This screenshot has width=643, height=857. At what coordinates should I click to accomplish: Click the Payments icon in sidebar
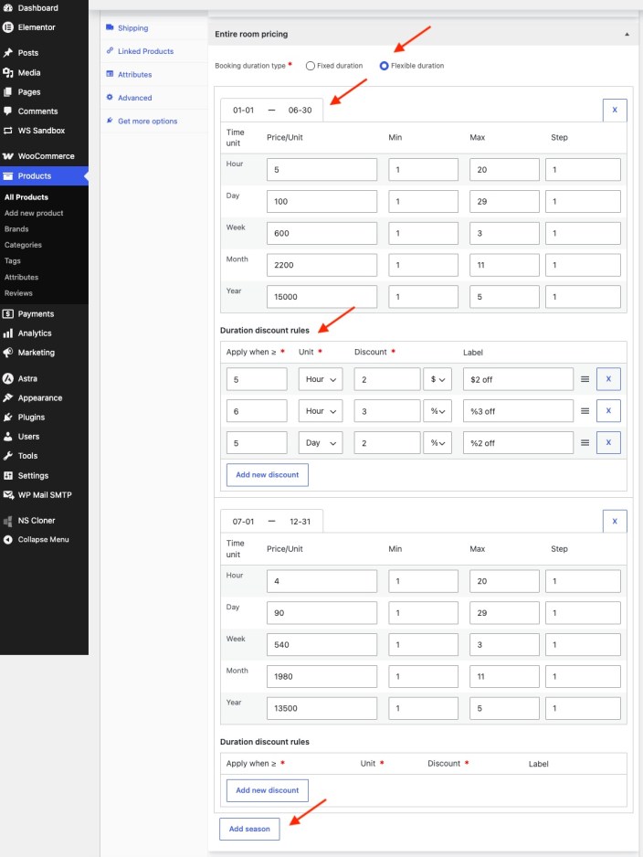7,313
